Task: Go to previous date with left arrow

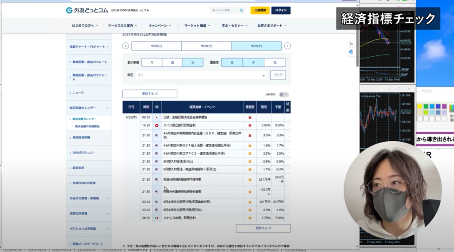Action: coord(125,46)
